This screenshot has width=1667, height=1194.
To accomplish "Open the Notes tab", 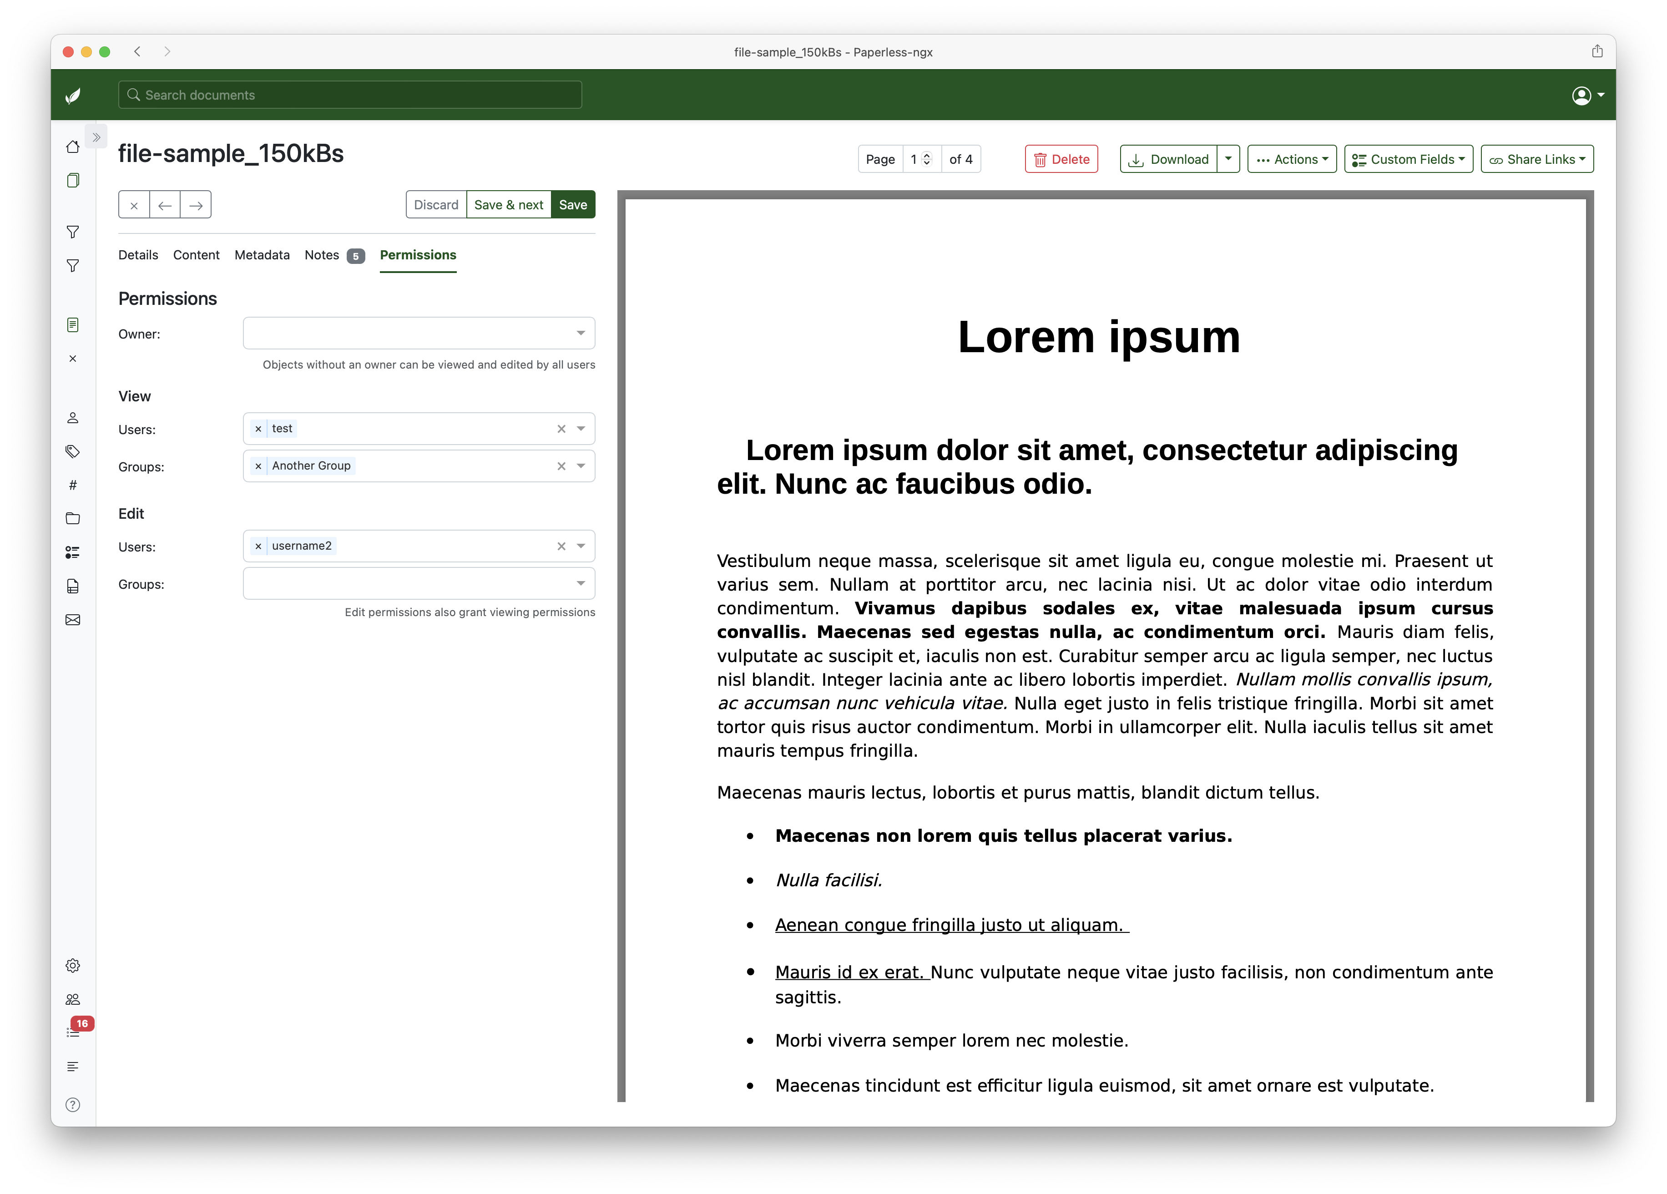I will pos(322,255).
